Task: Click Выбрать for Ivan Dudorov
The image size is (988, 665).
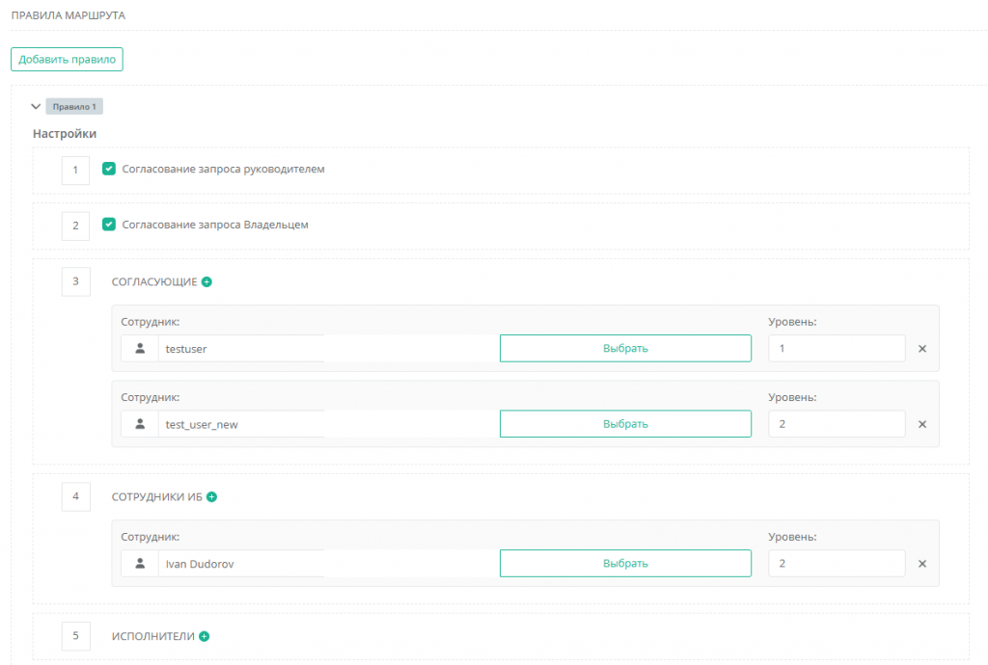Action: pos(625,564)
